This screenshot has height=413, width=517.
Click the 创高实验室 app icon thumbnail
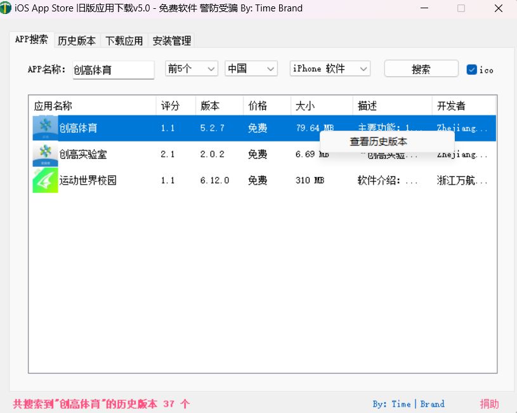(45, 154)
